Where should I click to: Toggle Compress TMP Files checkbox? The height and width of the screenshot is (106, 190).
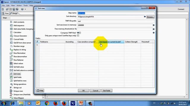[x=80, y=33]
